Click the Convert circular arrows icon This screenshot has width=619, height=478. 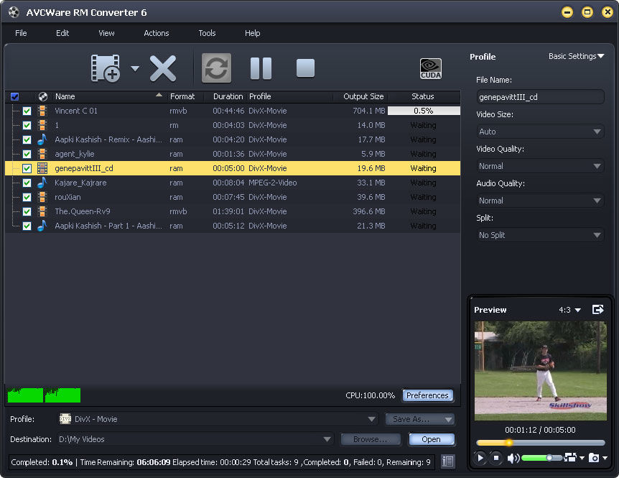tap(216, 68)
